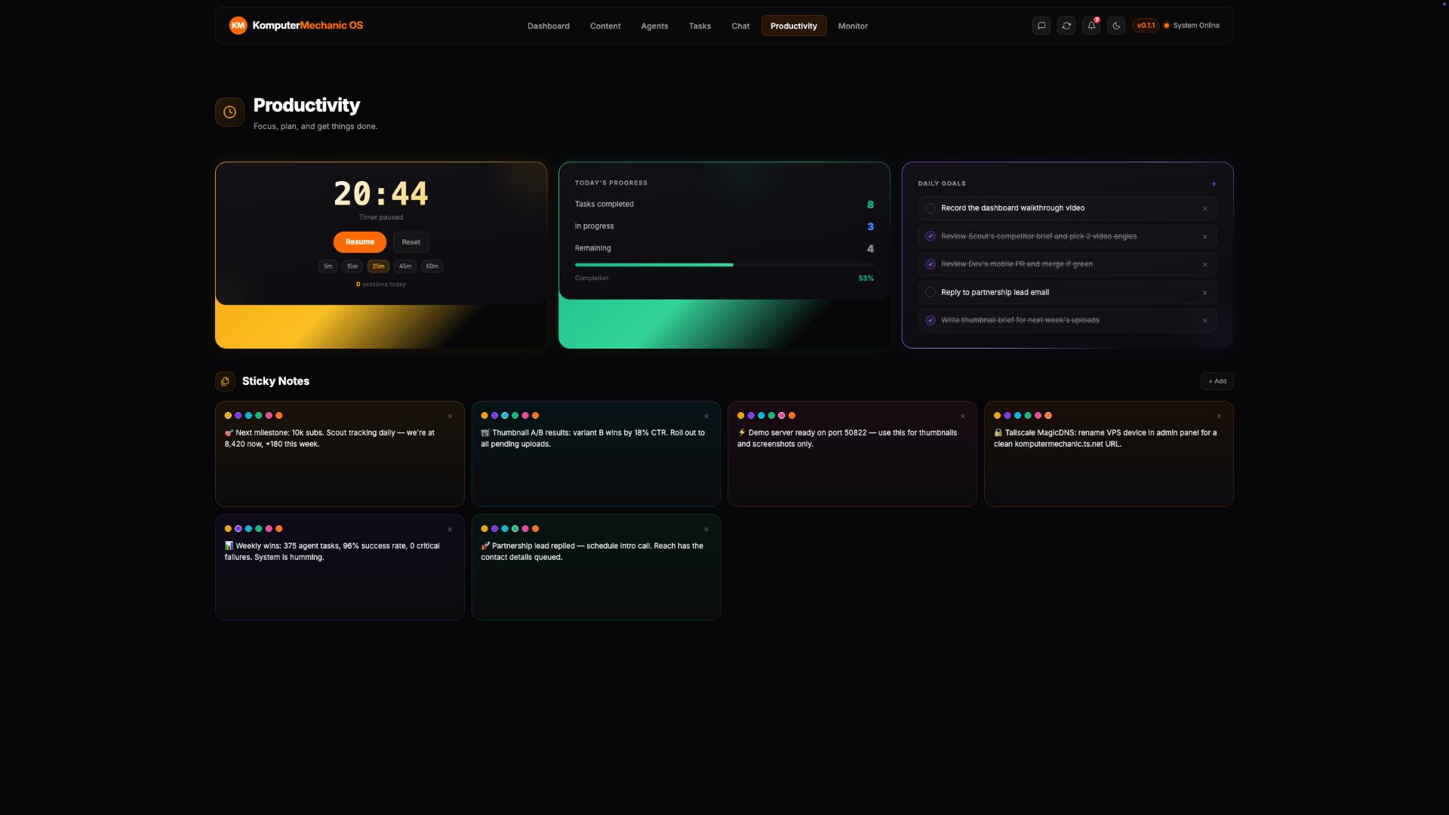This screenshot has width=1449, height=815.
Task: Set 'Partnership lead replied' note to amber
Action: point(485,529)
